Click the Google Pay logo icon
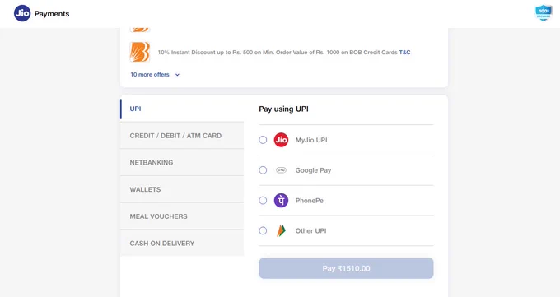 (281, 170)
